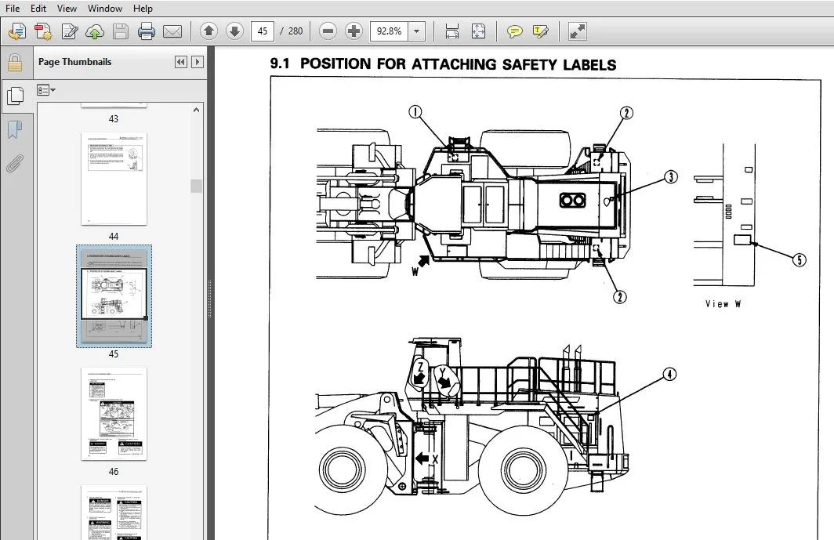Click the thumbnails scrollbar handle
This screenshot has width=834, height=540.
coord(196,186)
